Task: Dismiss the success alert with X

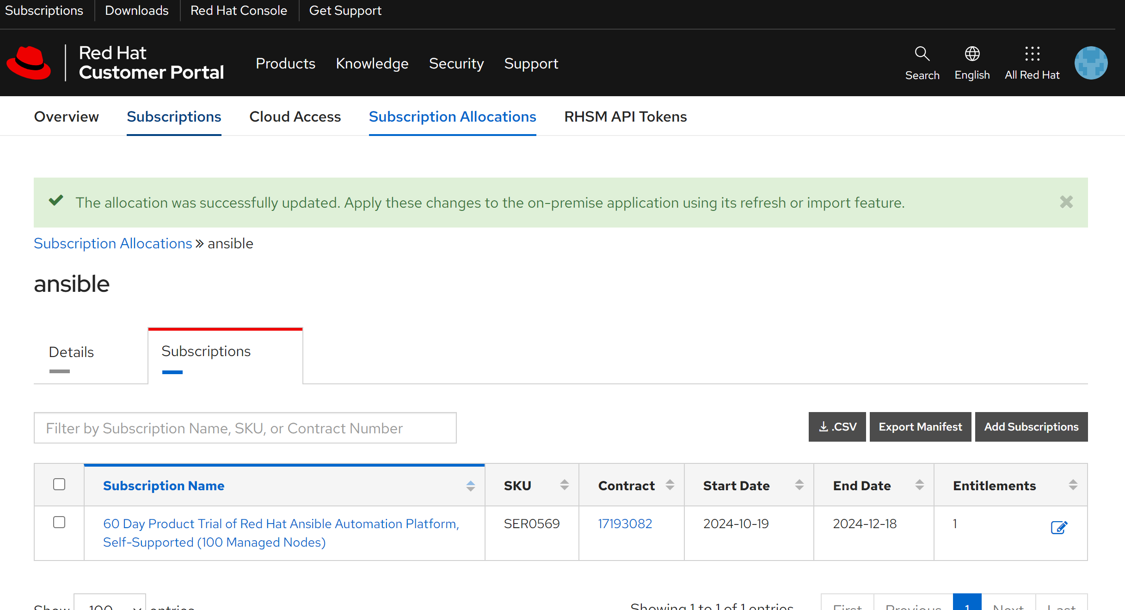Action: pyautogui.click(x=1066, y=202)
